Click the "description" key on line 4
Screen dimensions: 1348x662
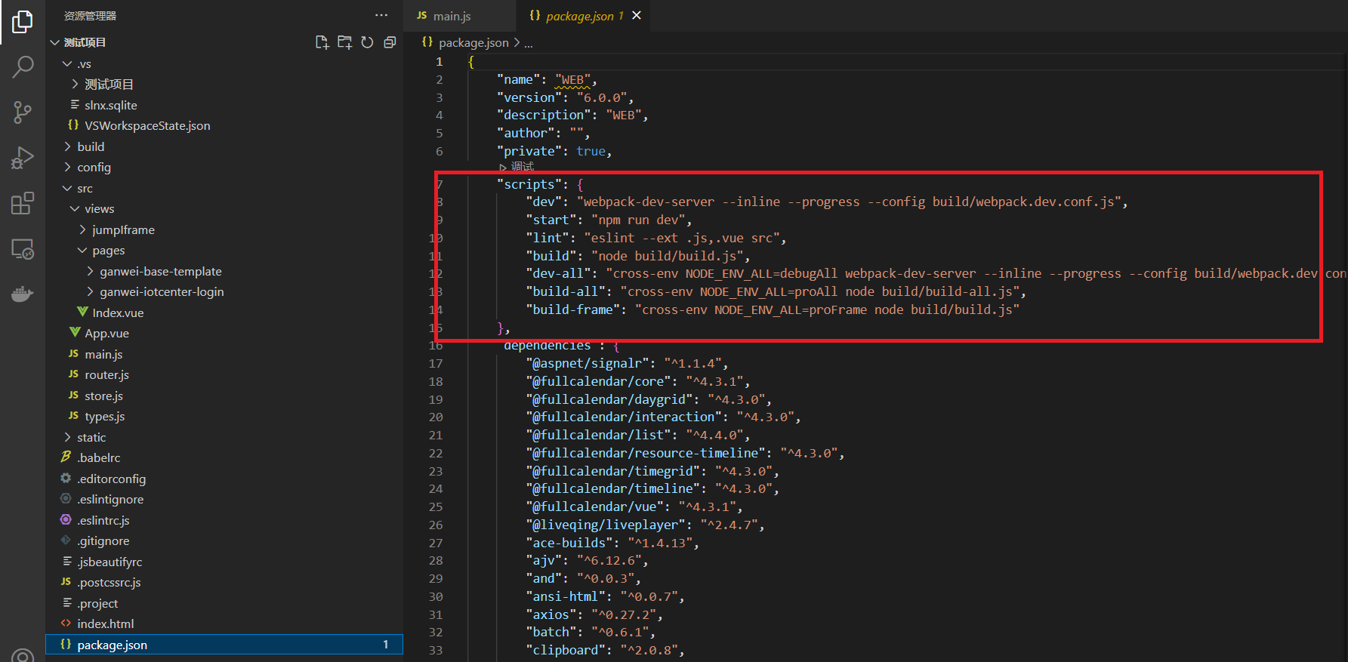coord(544,115)
